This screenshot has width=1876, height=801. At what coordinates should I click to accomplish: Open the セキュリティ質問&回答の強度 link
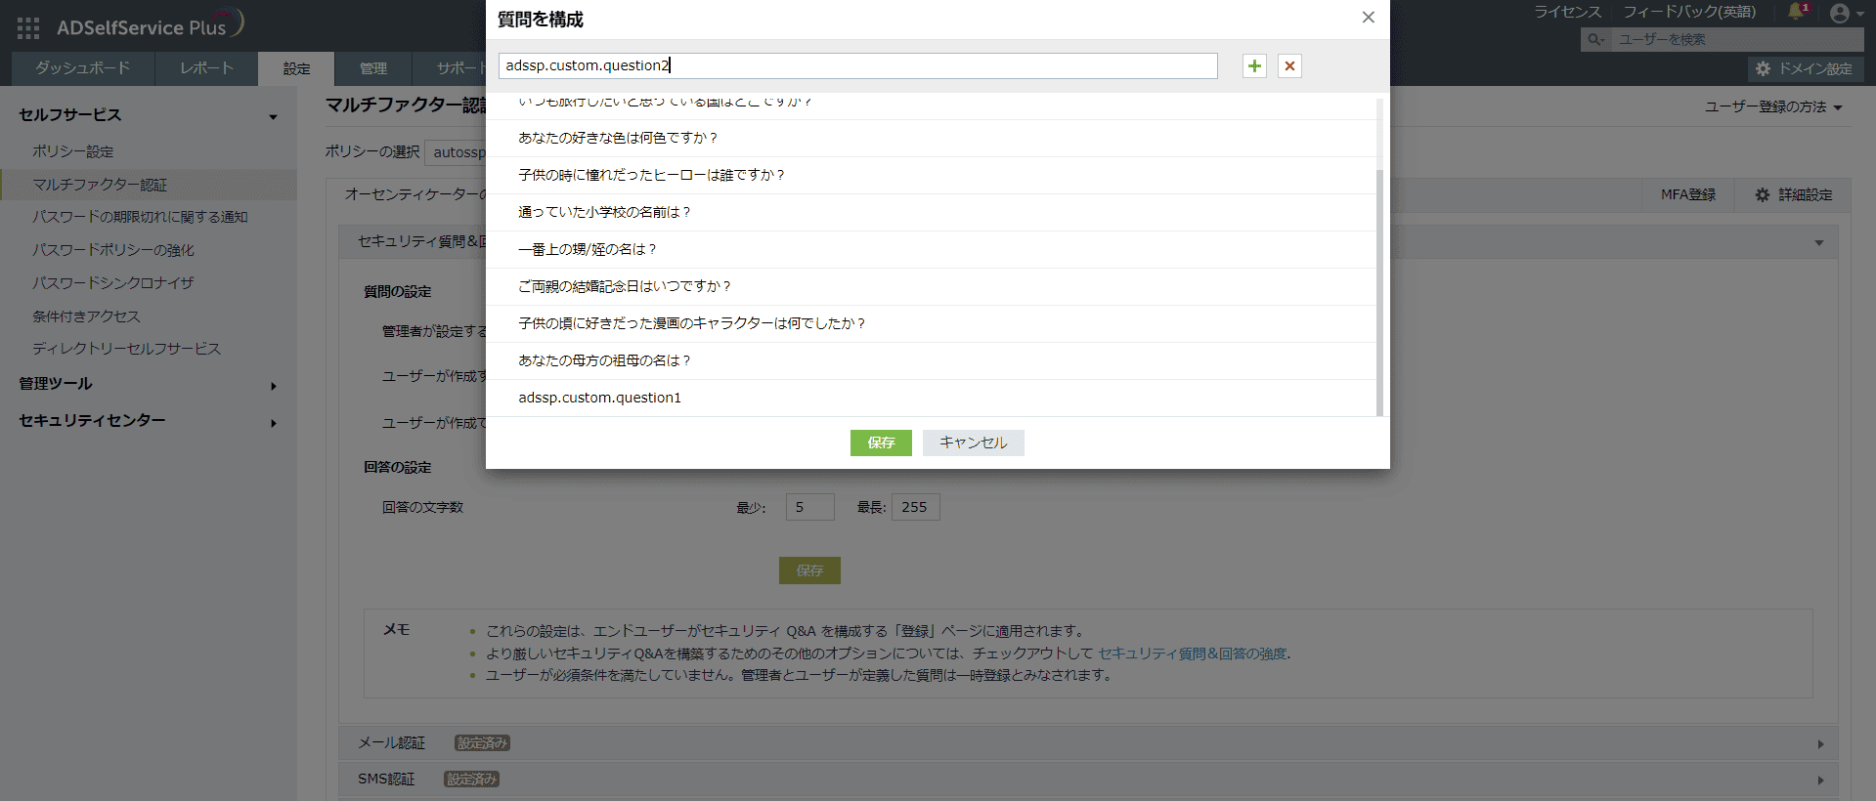click(x=1192, y=653)
